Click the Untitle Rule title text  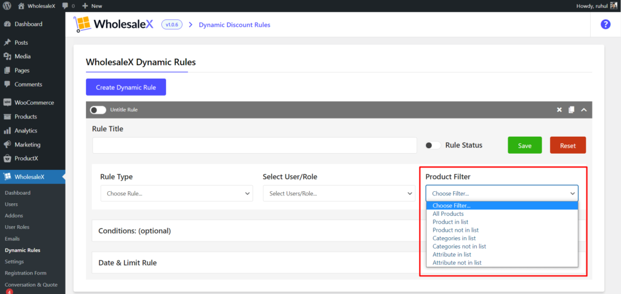tap(124, 109)
